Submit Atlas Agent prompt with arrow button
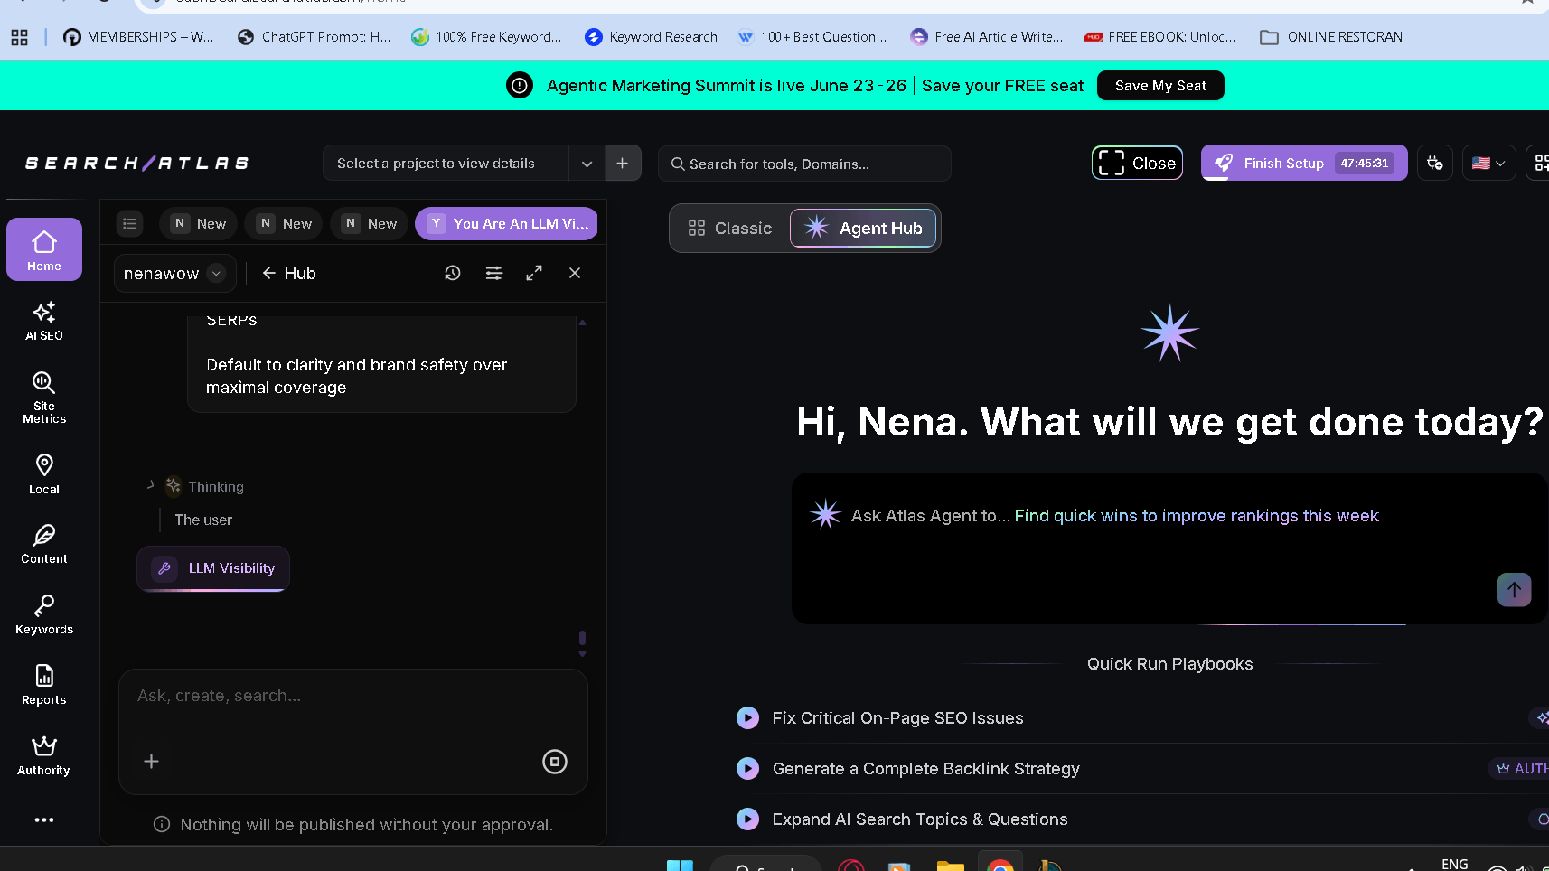1549x871 pixels. [x=1515, y=590]
